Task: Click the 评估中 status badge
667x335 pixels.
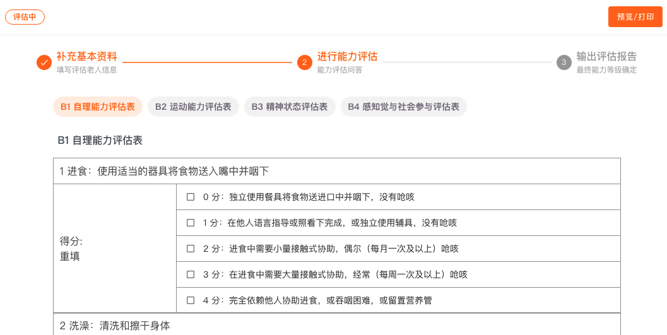Action: 25,17
